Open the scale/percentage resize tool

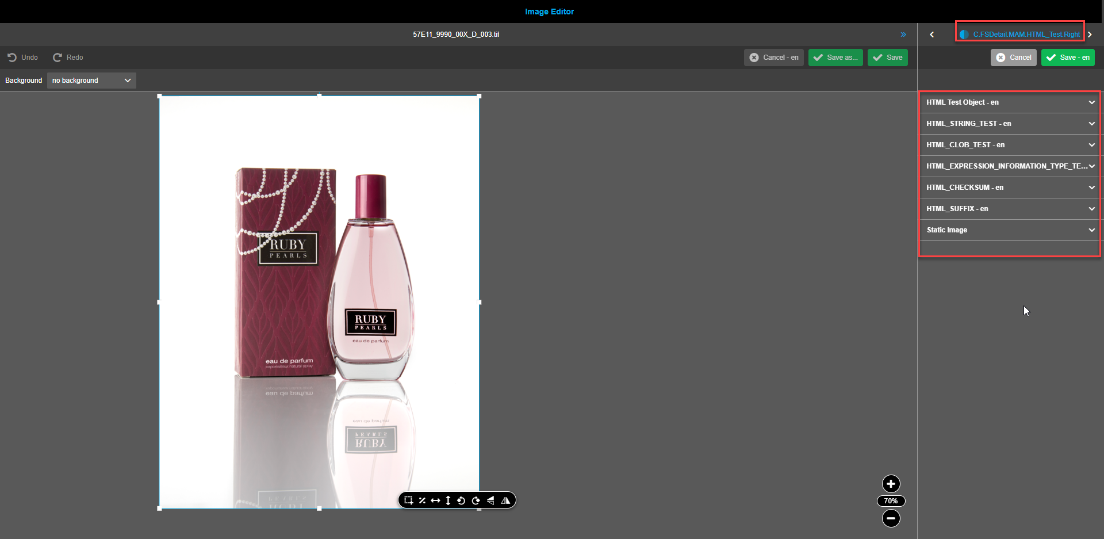[423, 500]
